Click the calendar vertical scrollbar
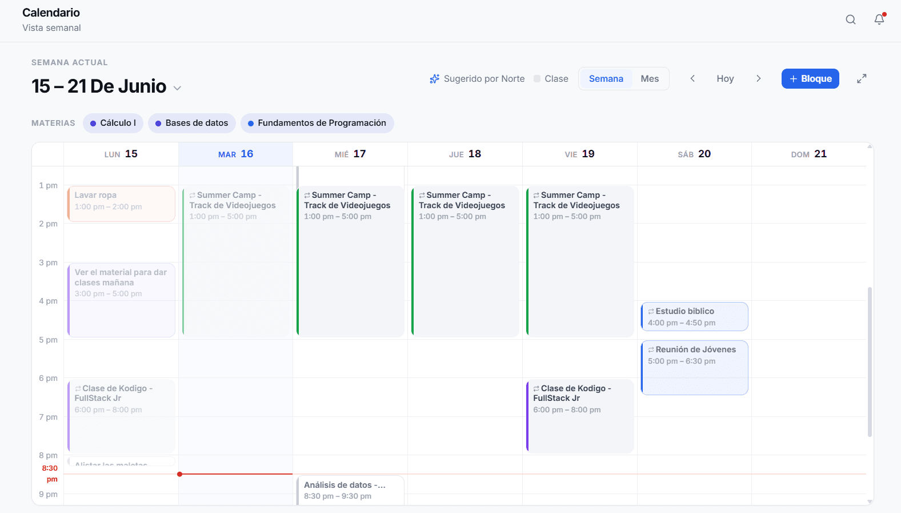Image resolution: width=901 pixels, height=513 pixels. (870, 361)
